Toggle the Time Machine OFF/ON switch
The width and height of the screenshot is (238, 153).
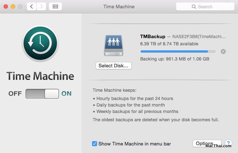click(x=42, y=94)
